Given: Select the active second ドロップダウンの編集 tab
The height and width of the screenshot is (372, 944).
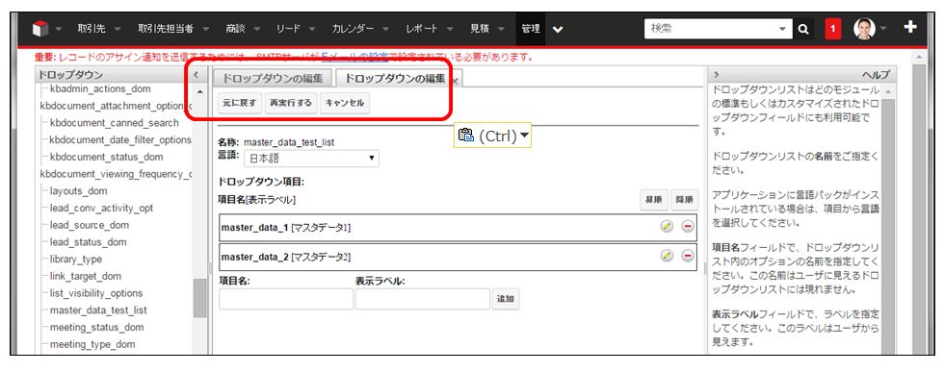Looking at the screenshot, I should (395, 78).
